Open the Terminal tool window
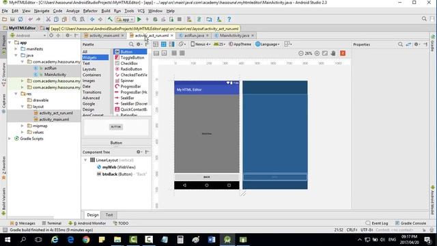437x246 pixels. coord(52,223)
